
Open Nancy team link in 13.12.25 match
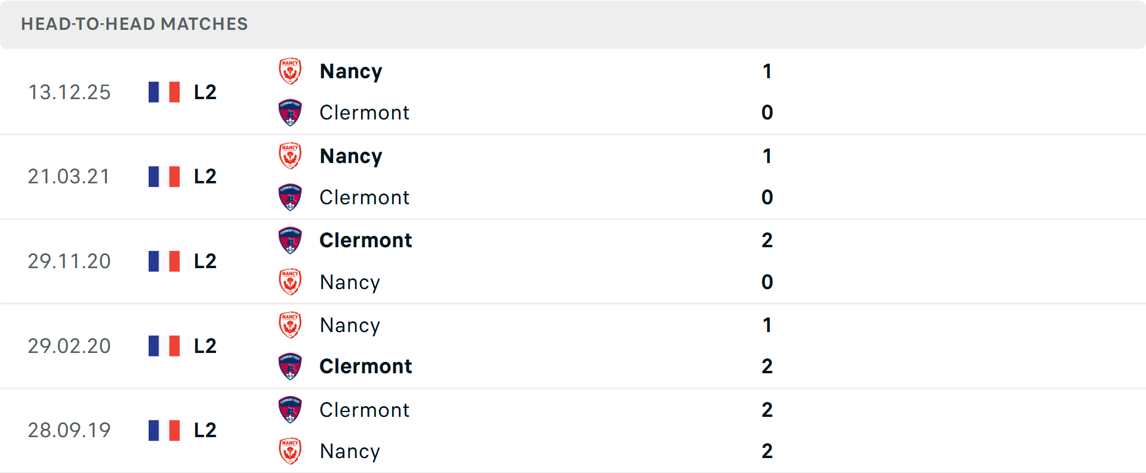coord(351,72)
